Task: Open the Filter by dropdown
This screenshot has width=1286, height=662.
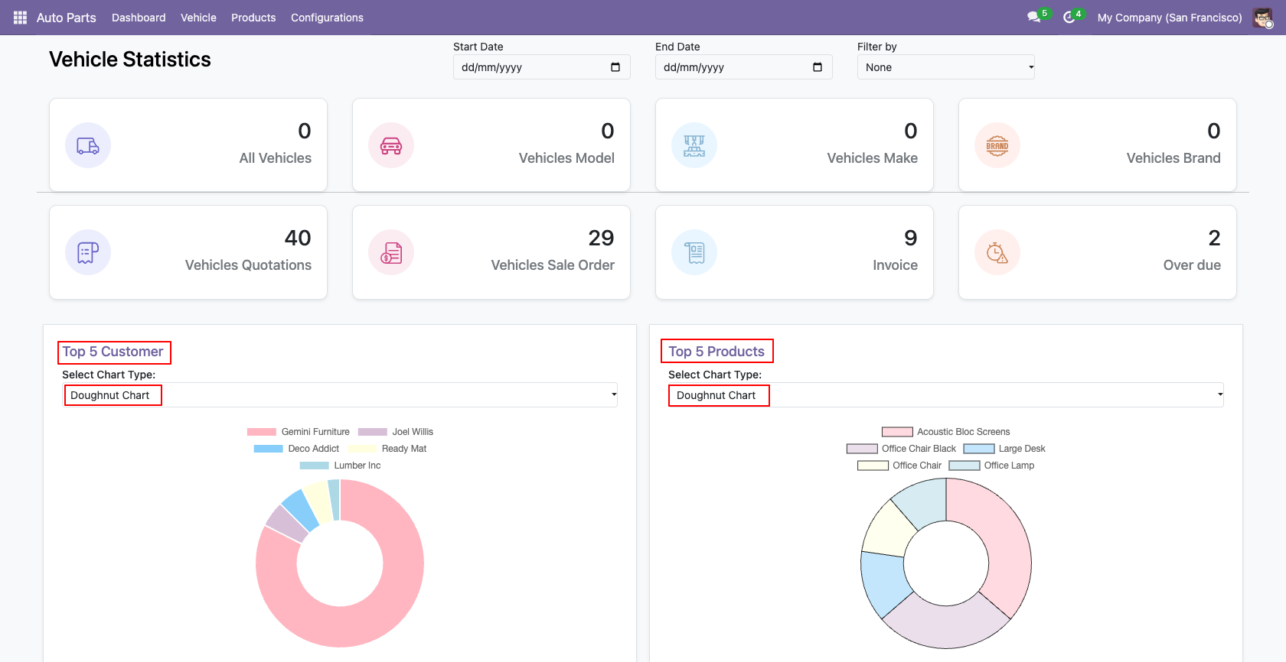Action: [945, 67]
